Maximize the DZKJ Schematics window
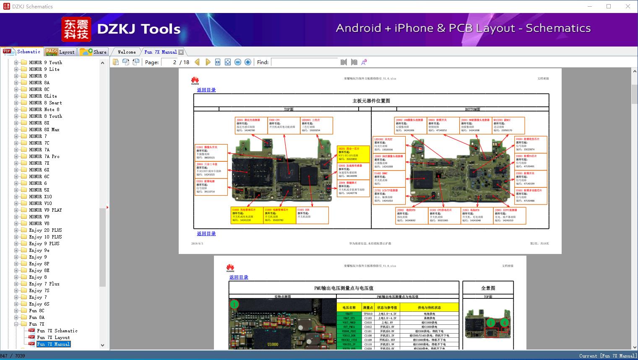The image size is (638, 360). pyautogui.click(x=609, y=6)
